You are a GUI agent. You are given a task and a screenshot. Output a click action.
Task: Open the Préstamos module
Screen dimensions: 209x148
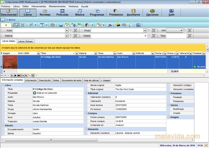(x=116, y=13)
